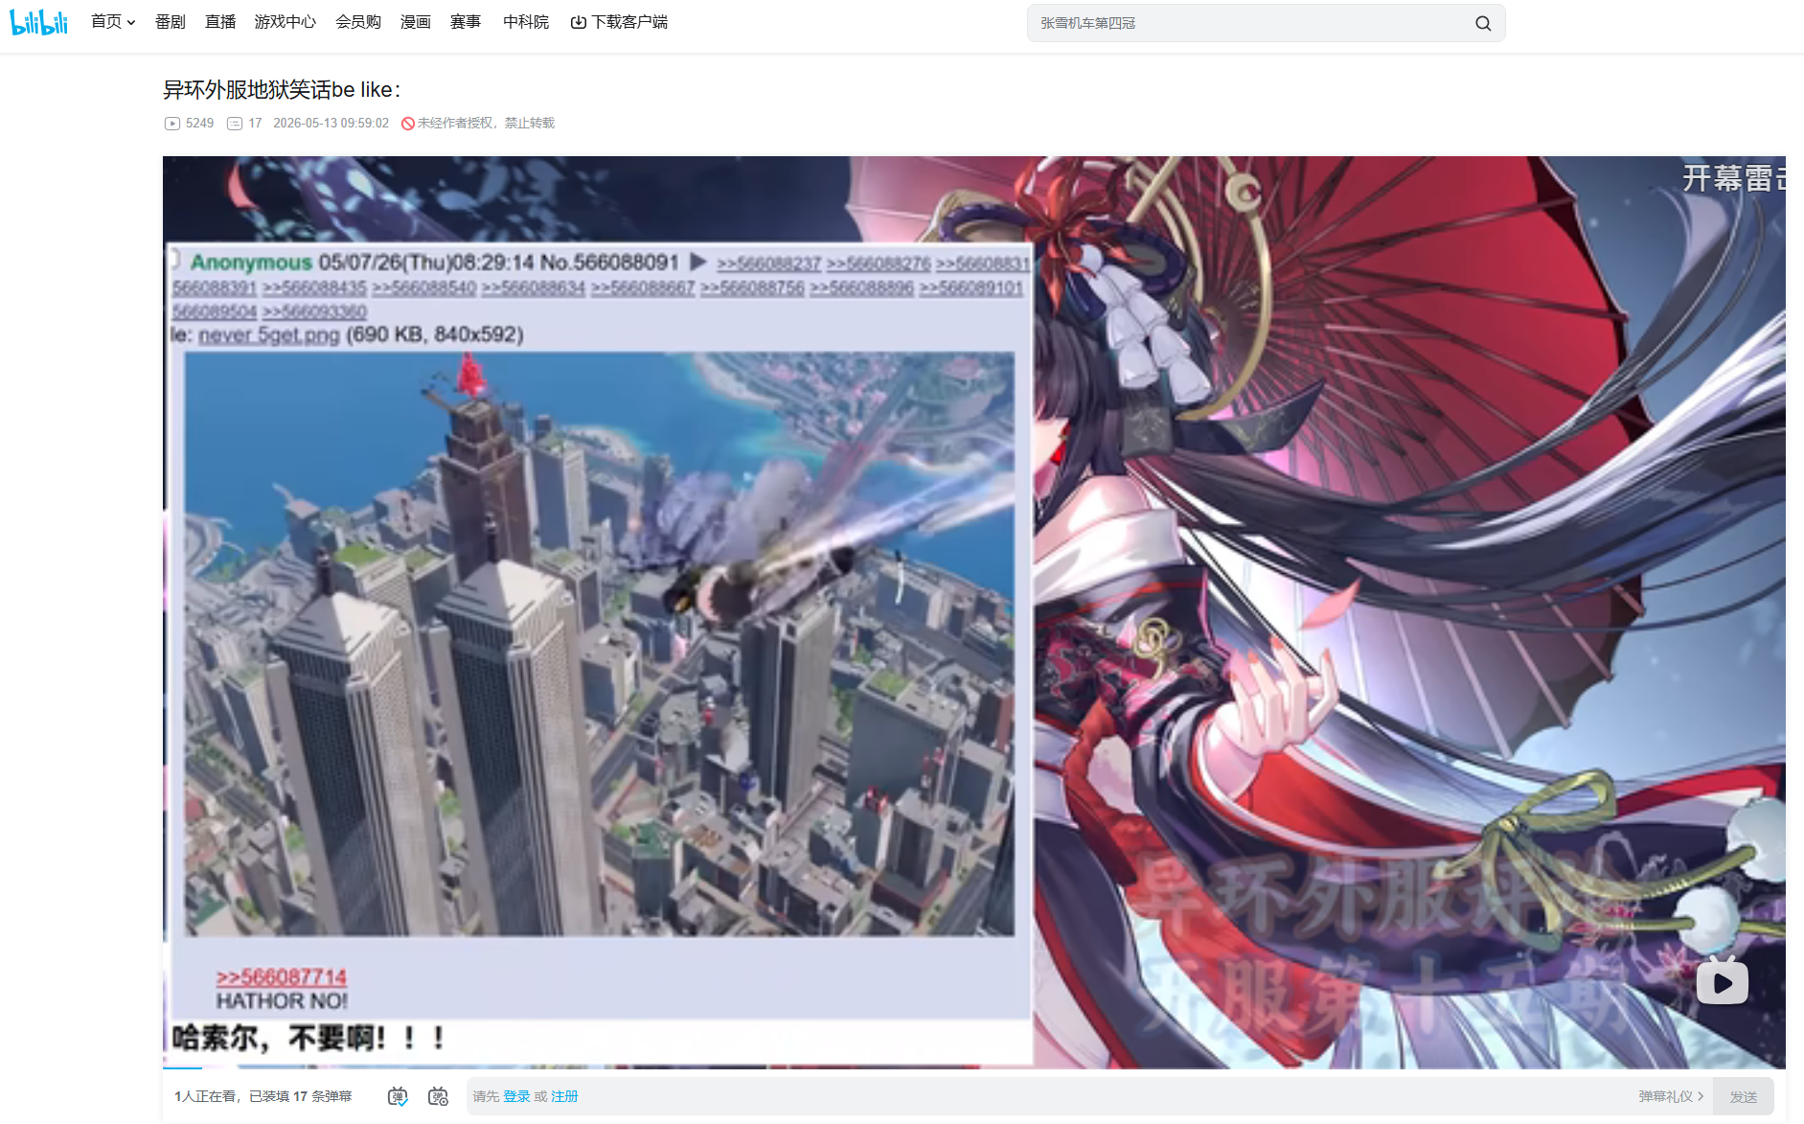Toggle danmaku display on or off
This screenshot has height=1124, width=1804.
pos(398,1096)
